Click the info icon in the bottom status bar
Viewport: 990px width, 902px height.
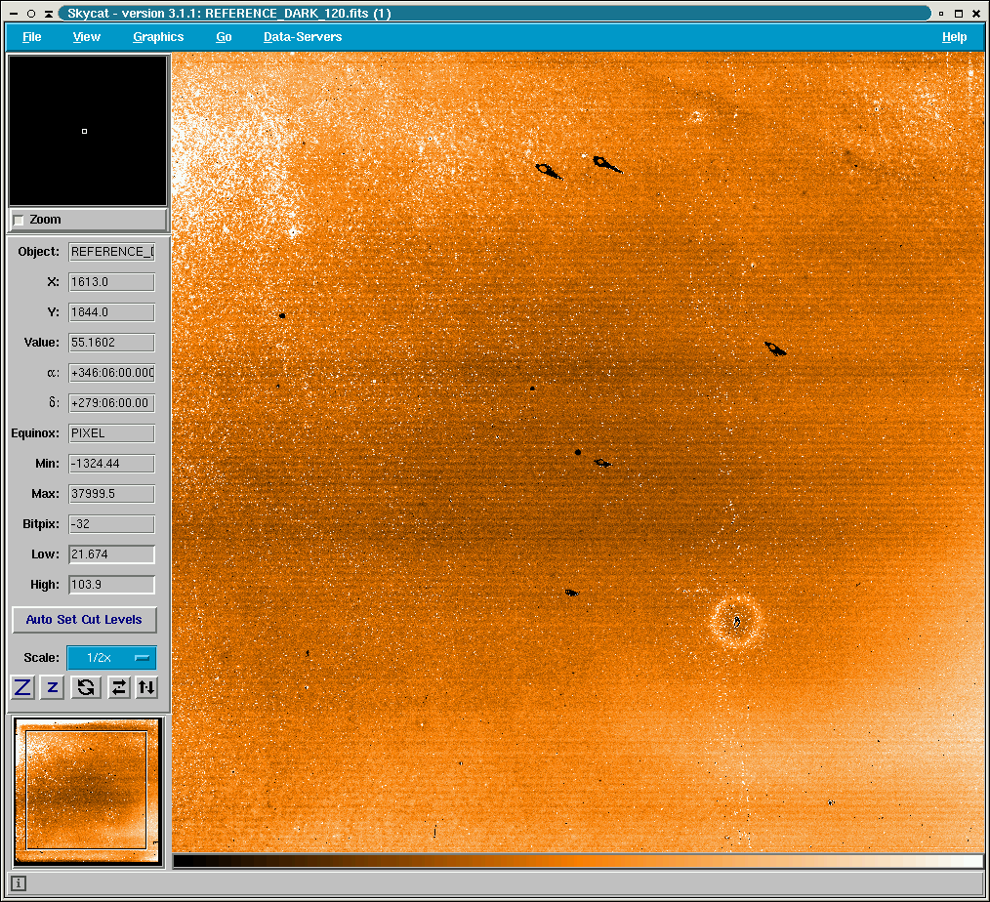pyautogui.click(x=19, y=883)
